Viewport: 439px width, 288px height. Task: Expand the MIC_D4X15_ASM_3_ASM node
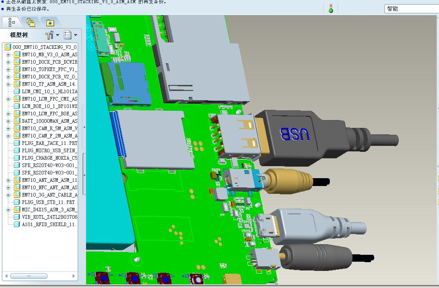8,210
